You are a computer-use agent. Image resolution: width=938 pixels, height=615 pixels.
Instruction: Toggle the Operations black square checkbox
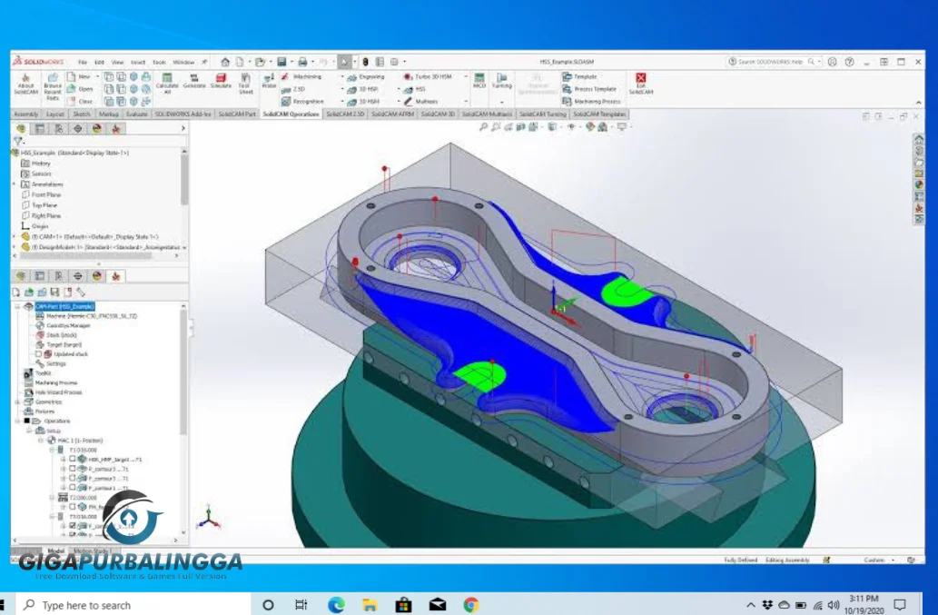point(27,422)
